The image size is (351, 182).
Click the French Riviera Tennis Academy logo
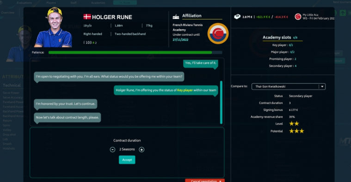pyautogui.click(x=218, y=34)
